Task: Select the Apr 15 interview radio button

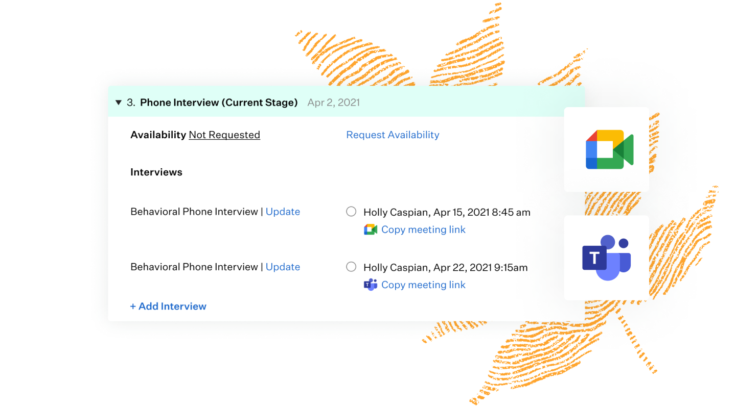Action: click(351, 212)
